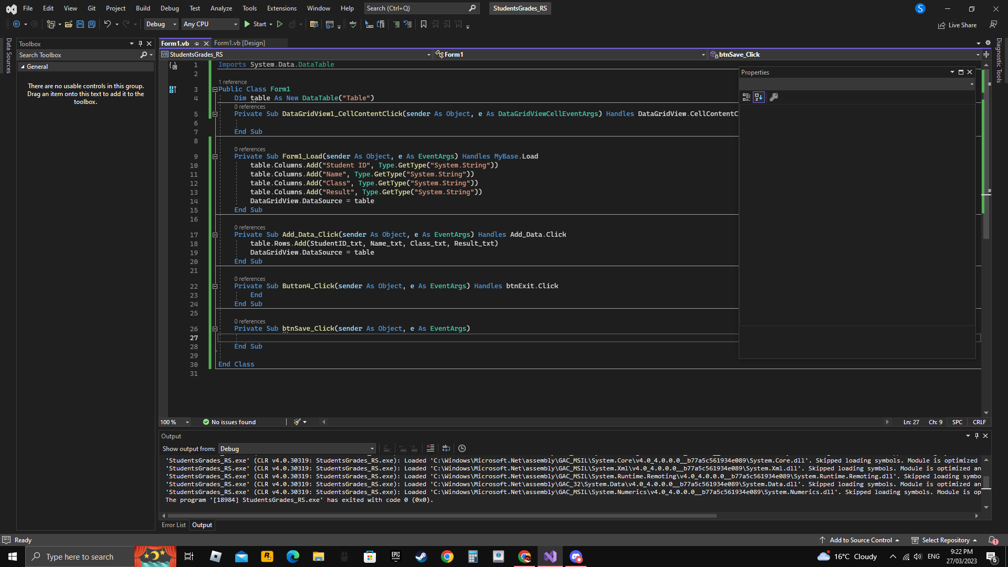Sort Properties alphabetically
The width and height of the screenshot is (1008, 567).
(759, 97)
